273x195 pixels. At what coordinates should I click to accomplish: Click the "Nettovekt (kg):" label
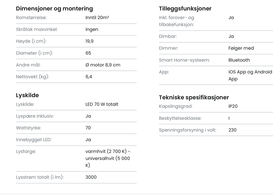(32, 77)
